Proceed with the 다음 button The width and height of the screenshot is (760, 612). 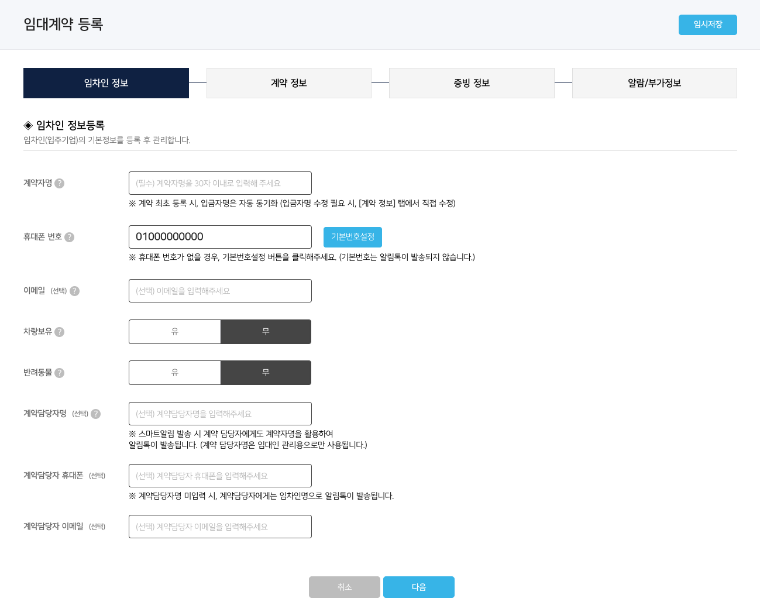[x=419, y=587]
